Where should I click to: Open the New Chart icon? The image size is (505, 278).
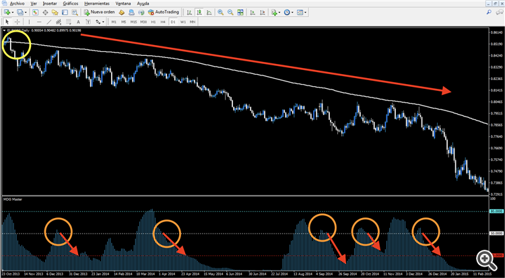pos(7,12)
